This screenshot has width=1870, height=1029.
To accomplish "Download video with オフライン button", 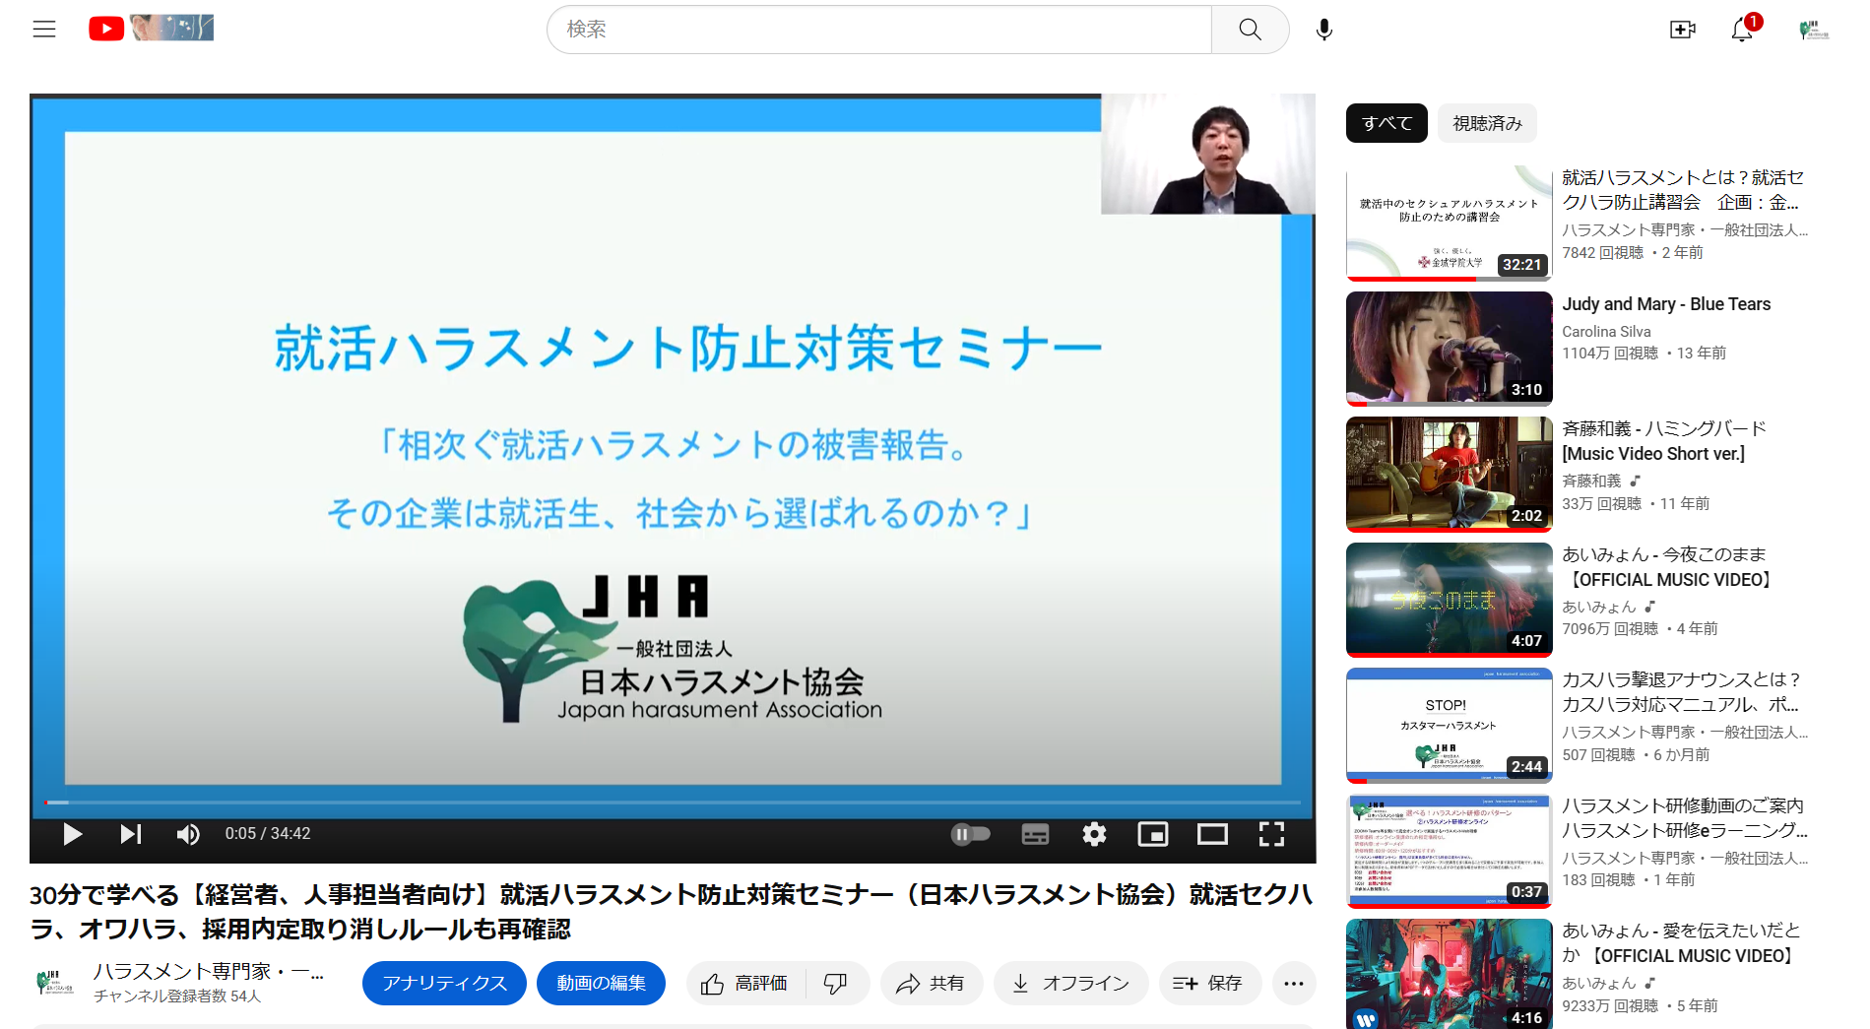I will pos(1071,983).
